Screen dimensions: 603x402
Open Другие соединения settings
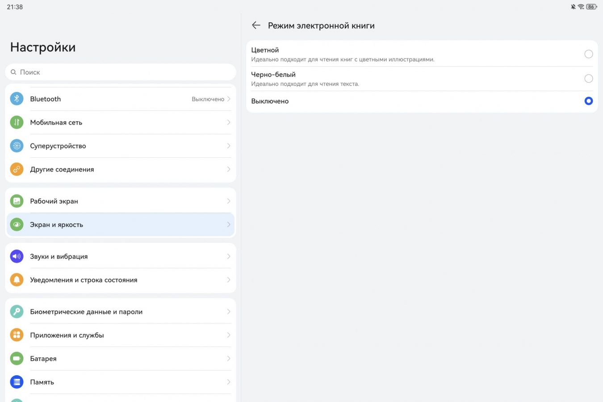click(121, 169)
